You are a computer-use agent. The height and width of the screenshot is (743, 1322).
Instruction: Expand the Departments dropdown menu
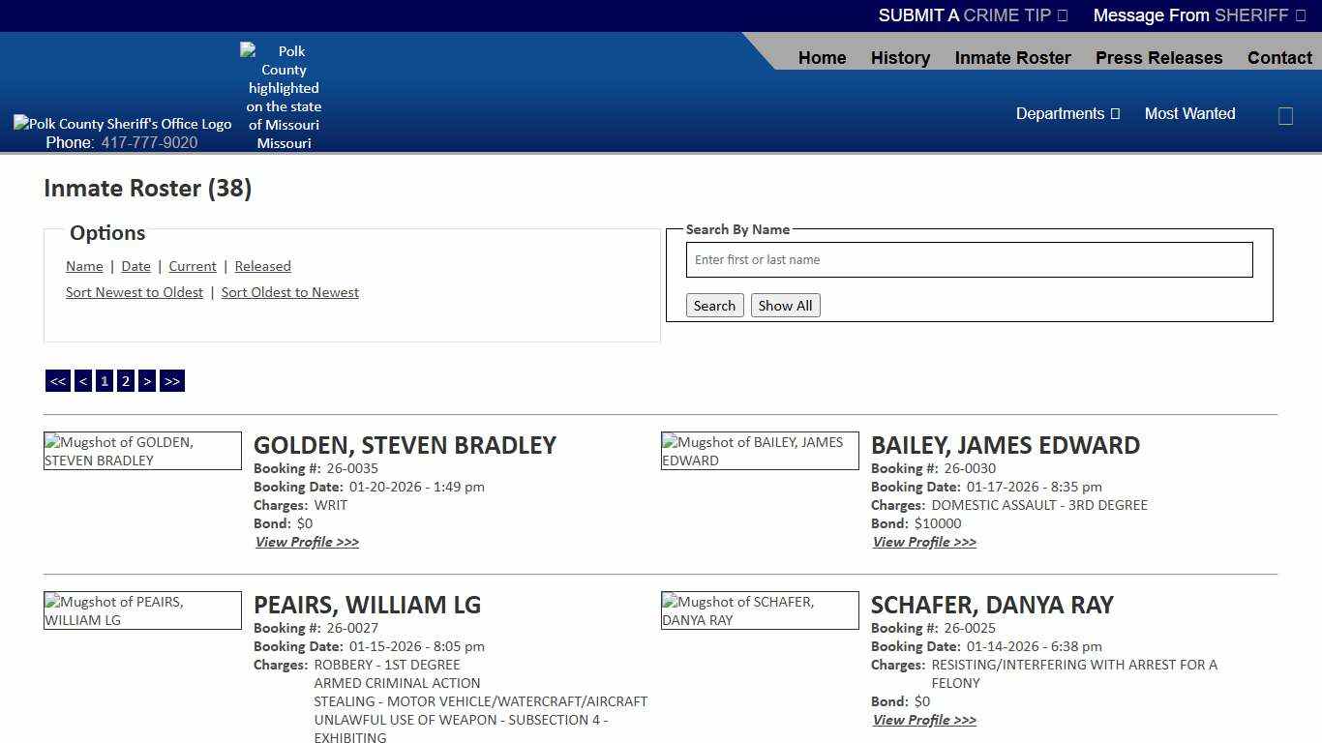pos(1067,113)
